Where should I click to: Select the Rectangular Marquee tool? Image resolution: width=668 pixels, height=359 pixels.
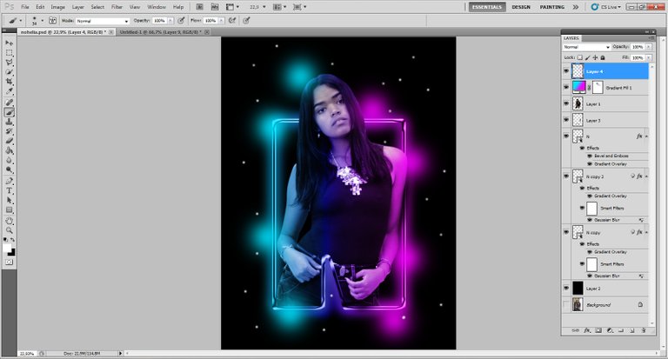pyautogui.click(x=9, y=53)
